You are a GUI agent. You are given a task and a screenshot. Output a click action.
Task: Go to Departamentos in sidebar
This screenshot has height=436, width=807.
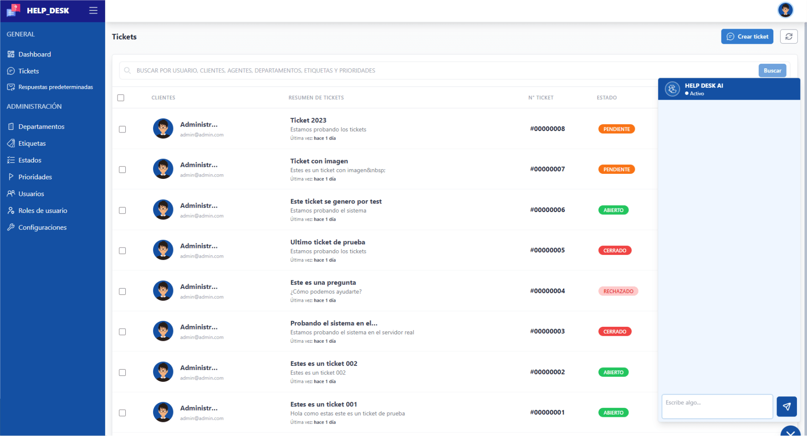click(x=41, y=127)
